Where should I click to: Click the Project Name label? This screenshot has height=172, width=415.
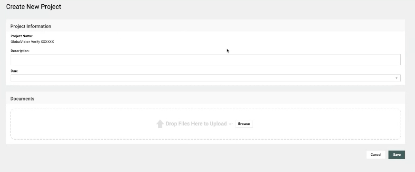click(22, 36)
